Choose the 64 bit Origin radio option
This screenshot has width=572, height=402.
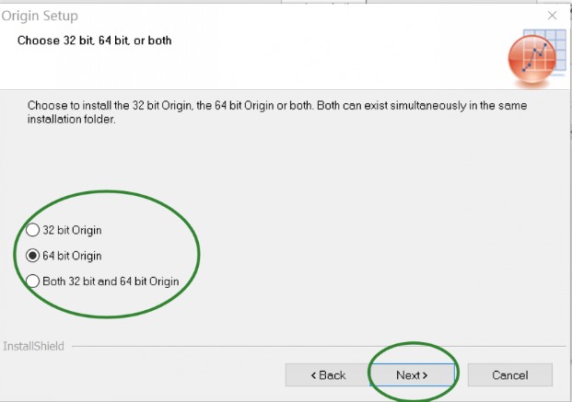pyautogui.click(x=33, y=255)
